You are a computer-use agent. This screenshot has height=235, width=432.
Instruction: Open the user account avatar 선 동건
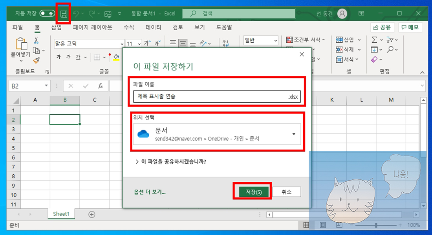point(342,13)
